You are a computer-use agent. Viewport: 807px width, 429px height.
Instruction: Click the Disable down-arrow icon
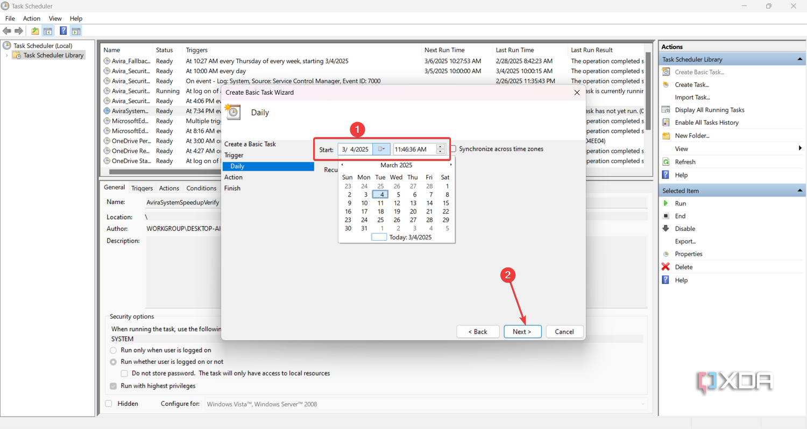[x=666, y=229]
